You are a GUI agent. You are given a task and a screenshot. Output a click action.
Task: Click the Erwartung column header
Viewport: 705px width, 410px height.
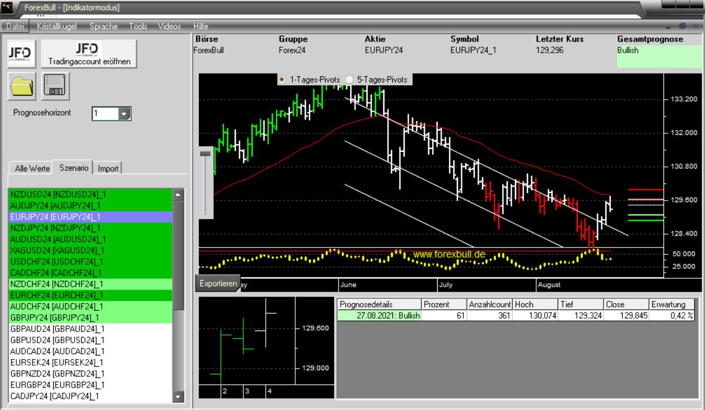(x=672, y=305)
